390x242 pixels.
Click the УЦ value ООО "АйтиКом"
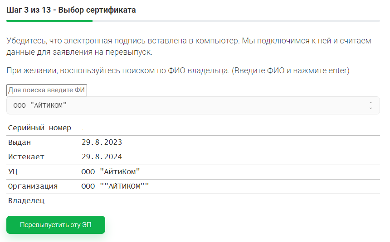[x=111, y=171]
